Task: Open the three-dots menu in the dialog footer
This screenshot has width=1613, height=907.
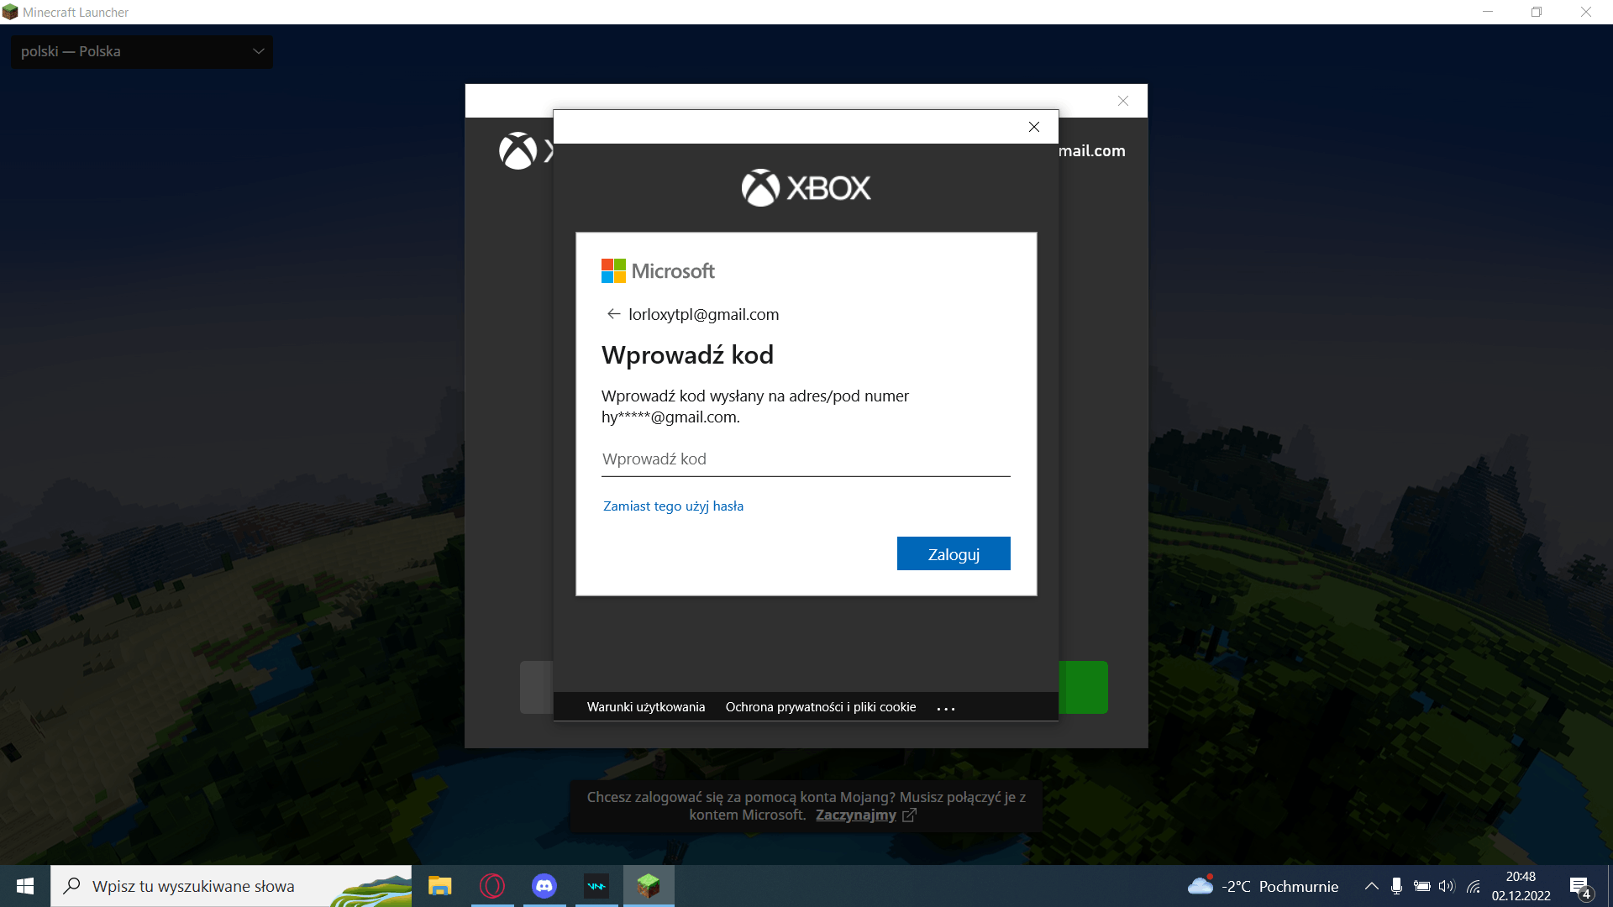Action: point(946,708)
